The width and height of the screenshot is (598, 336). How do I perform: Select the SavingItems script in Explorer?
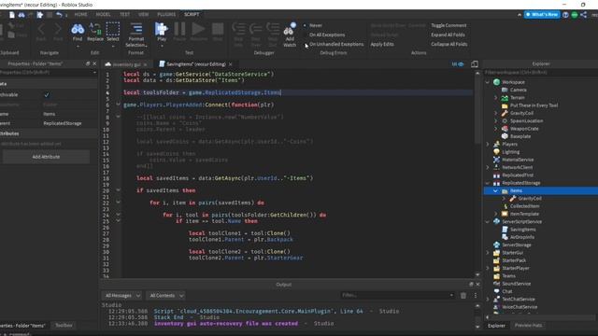(x=522, y=230)
